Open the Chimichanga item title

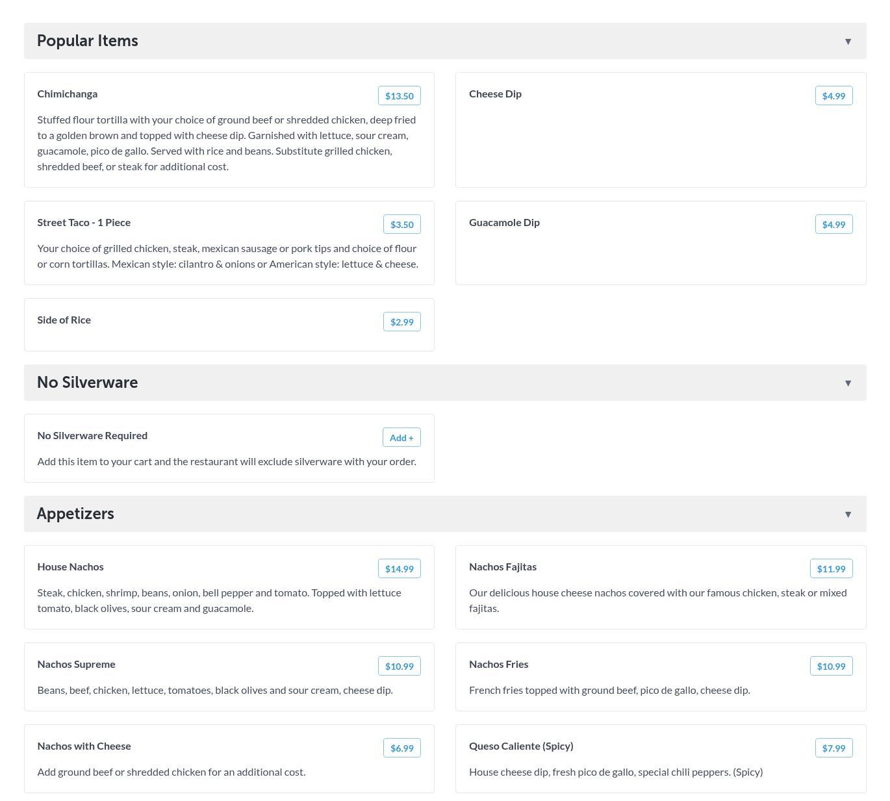[68, 94]
